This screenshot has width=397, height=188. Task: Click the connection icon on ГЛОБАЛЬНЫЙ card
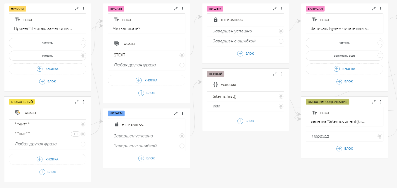click(77, 102)
